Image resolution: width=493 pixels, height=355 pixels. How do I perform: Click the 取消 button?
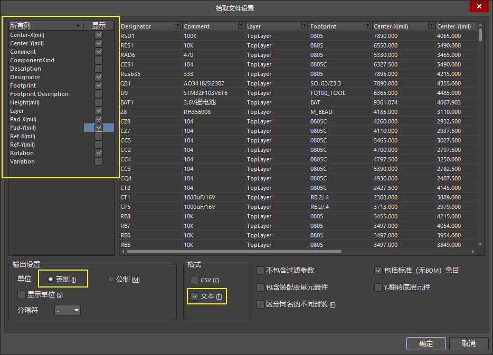click(468, 343)
